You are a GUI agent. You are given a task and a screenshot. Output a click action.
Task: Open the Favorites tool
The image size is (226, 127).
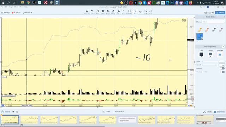click(x=87, y=12)
